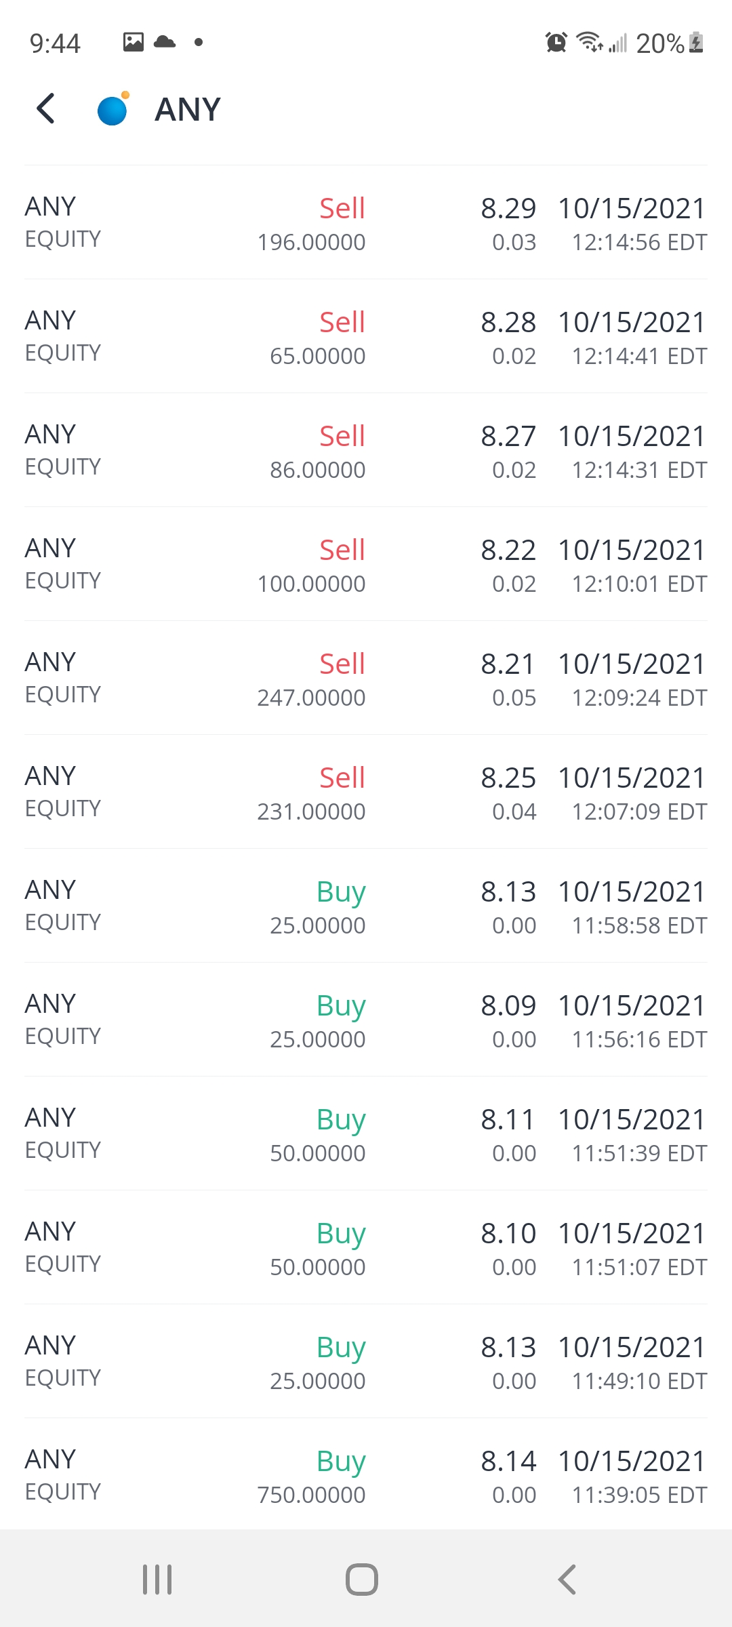Tap the alarm icon in status bar

(x=556, y=43)
